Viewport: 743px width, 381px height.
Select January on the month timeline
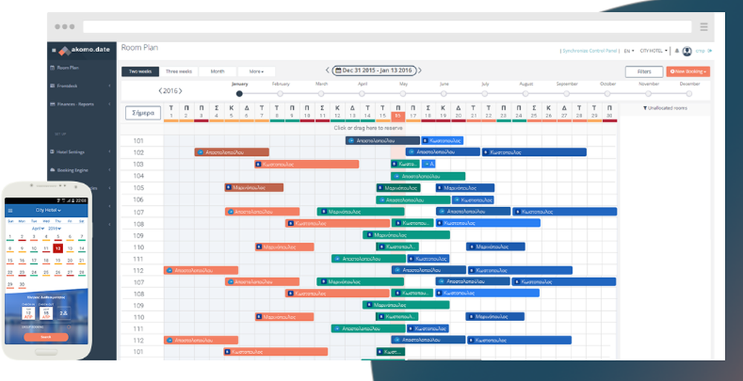(239, 94)
